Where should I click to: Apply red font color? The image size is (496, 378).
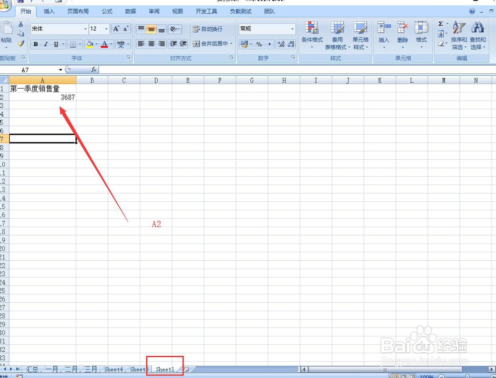pos(104,44)
